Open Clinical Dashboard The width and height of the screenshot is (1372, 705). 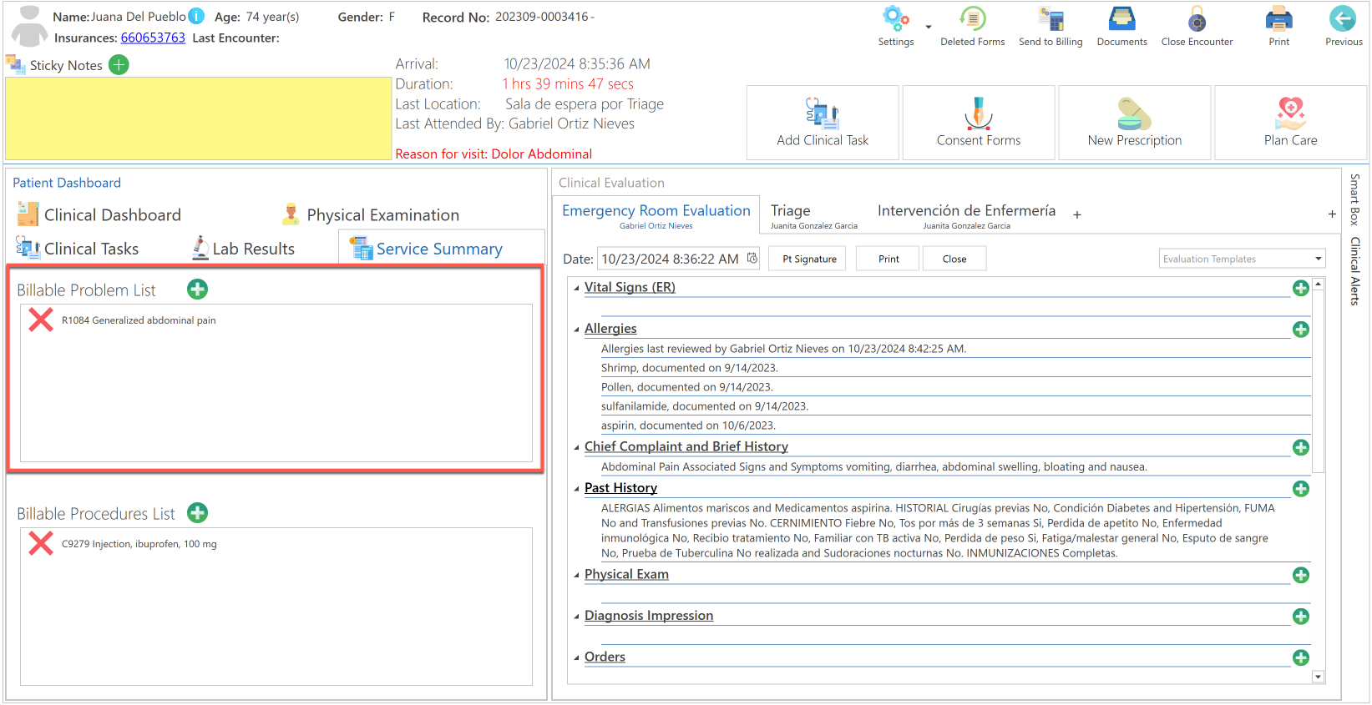99,214
